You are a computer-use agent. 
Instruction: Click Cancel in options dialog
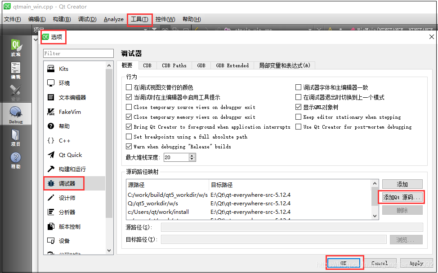[380, 263]
